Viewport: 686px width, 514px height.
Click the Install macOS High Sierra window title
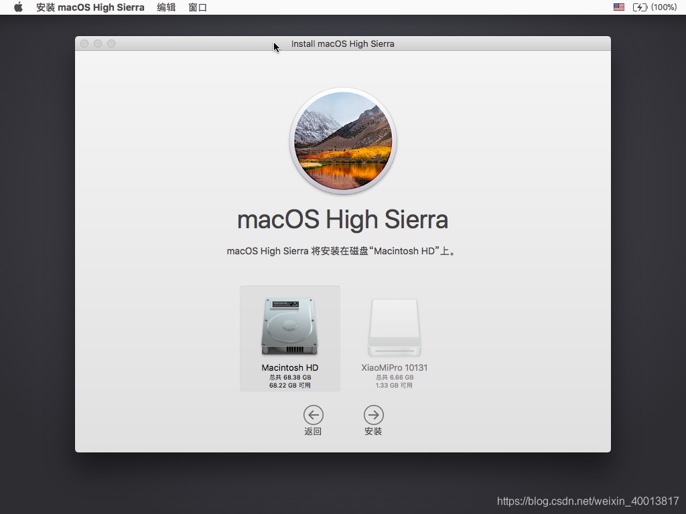point(342,44)
